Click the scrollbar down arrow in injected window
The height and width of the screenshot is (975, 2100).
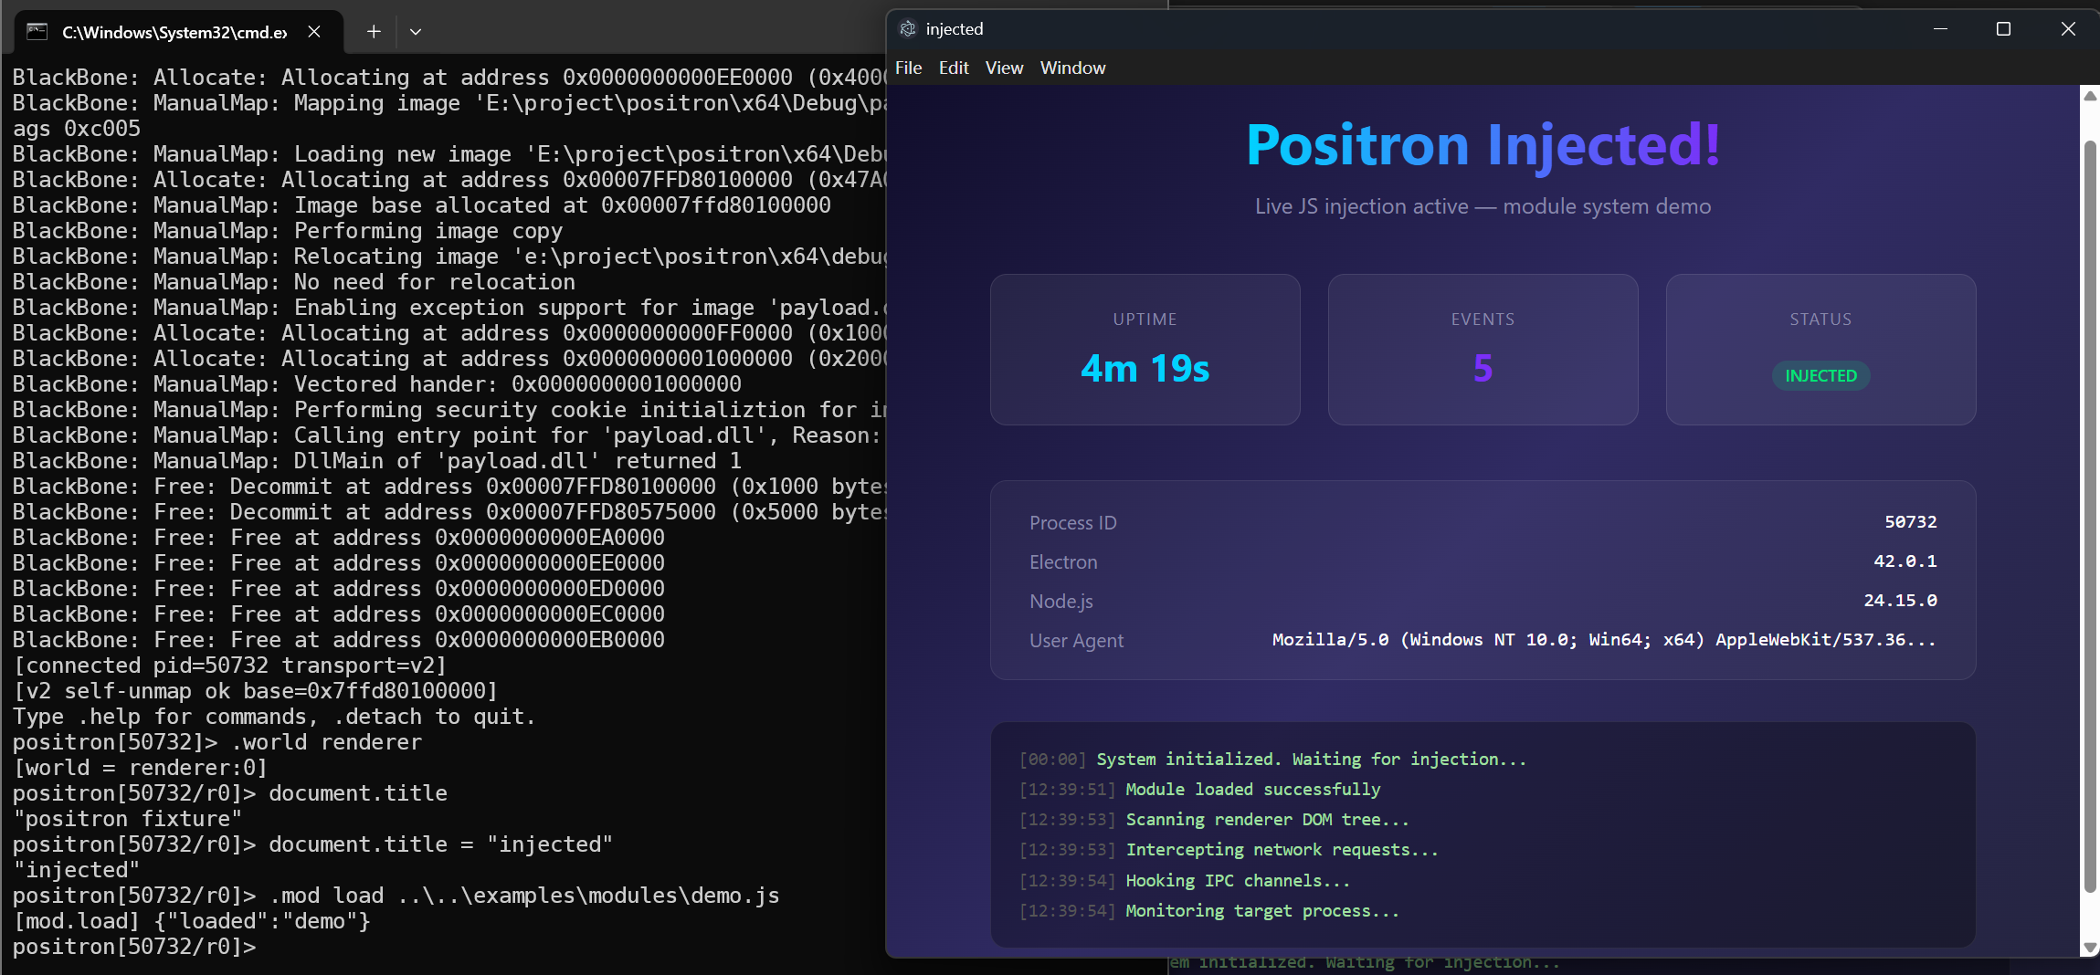pyautogui.click(x=2090, y=948)
